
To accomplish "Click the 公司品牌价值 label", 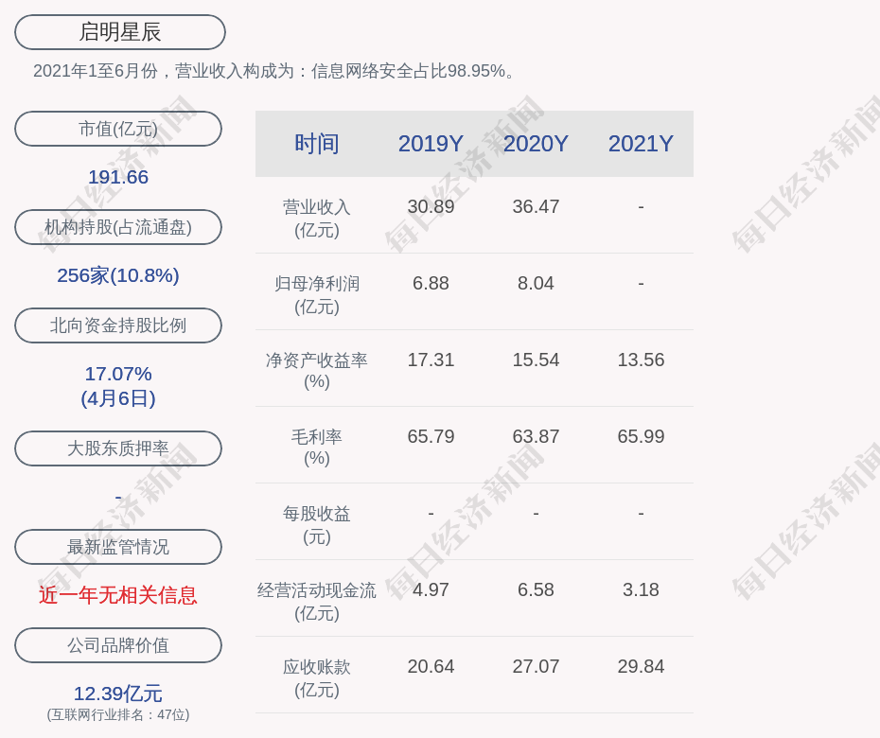I will pos(118,645).
